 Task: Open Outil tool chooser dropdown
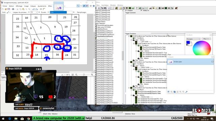[8, 12]
